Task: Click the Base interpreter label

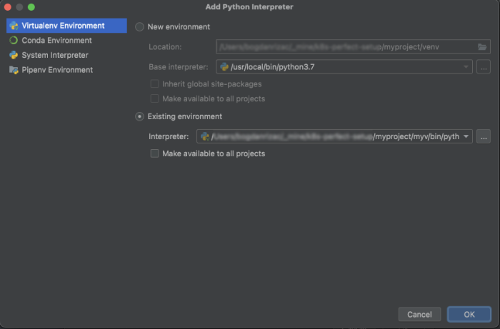Action: [179, 67]
